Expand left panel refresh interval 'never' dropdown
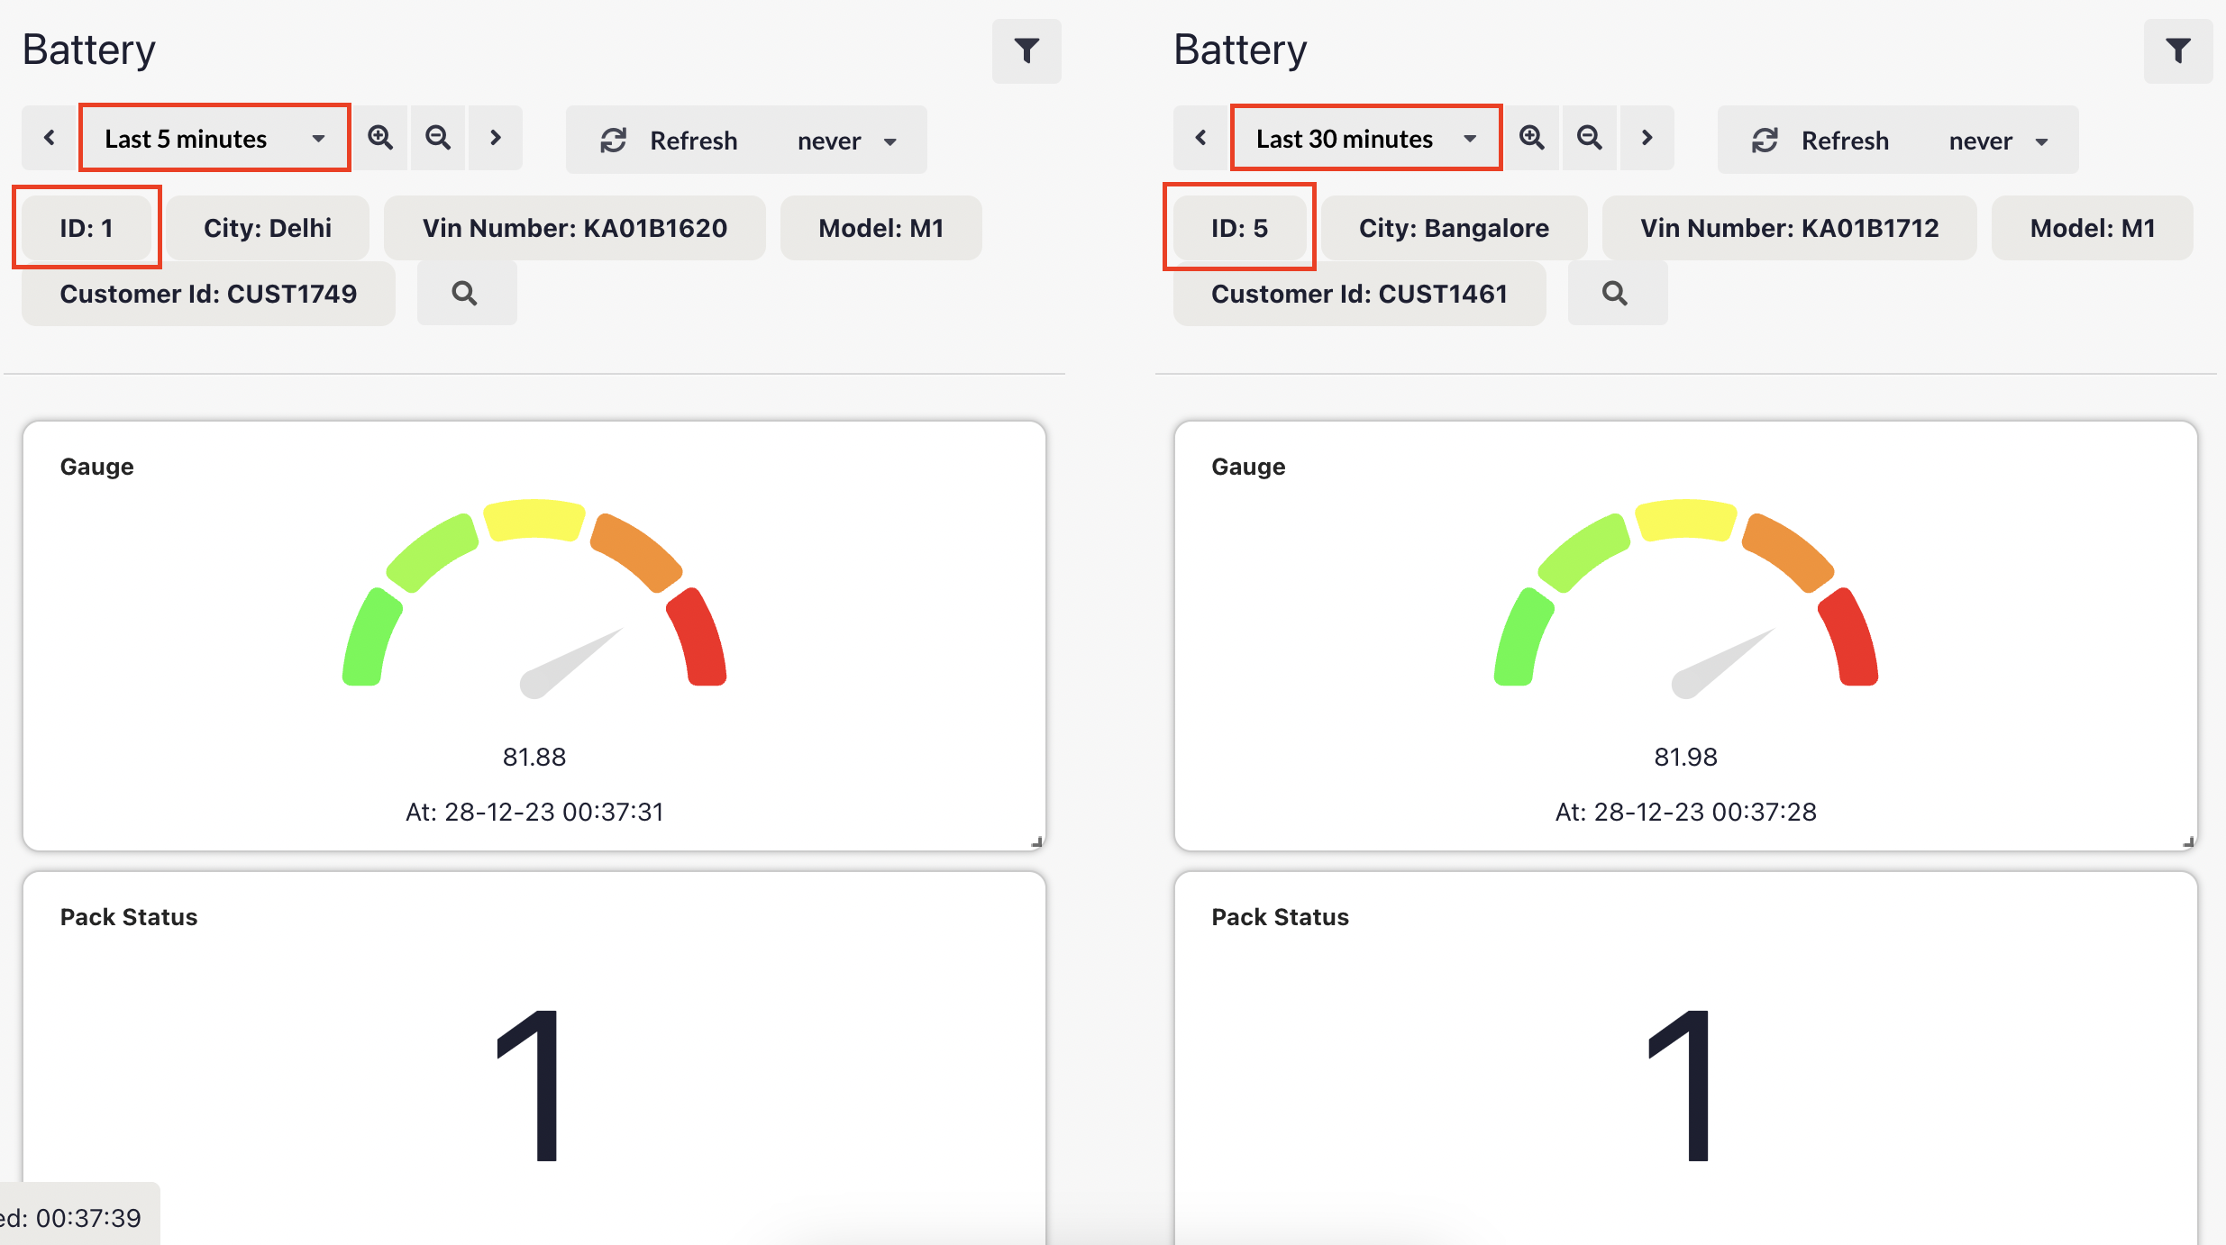 tap(846, 141)
